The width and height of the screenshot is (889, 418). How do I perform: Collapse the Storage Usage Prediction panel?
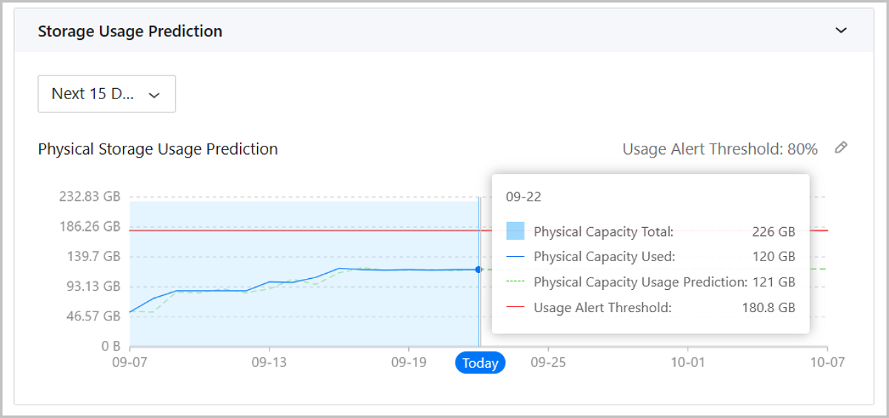[841, 31]
